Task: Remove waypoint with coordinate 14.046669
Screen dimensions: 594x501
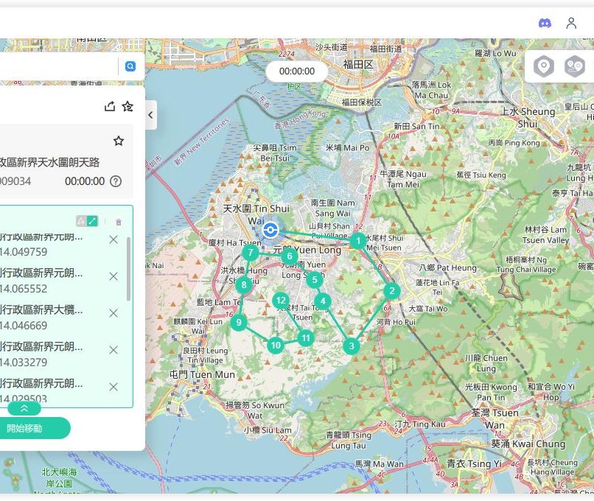Action: coord(113,313)
